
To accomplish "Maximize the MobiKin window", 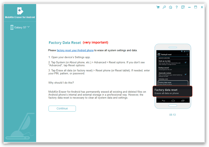I will tap(195, 7).
